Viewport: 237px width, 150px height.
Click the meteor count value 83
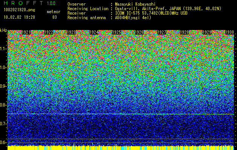click(55, 17)
